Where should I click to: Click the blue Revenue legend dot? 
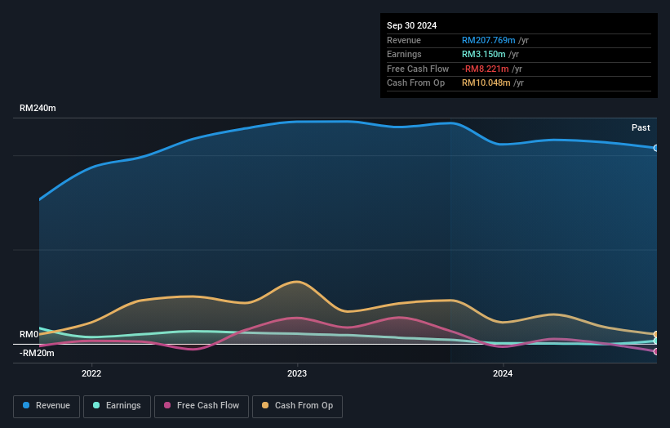[x=26, y=405]
